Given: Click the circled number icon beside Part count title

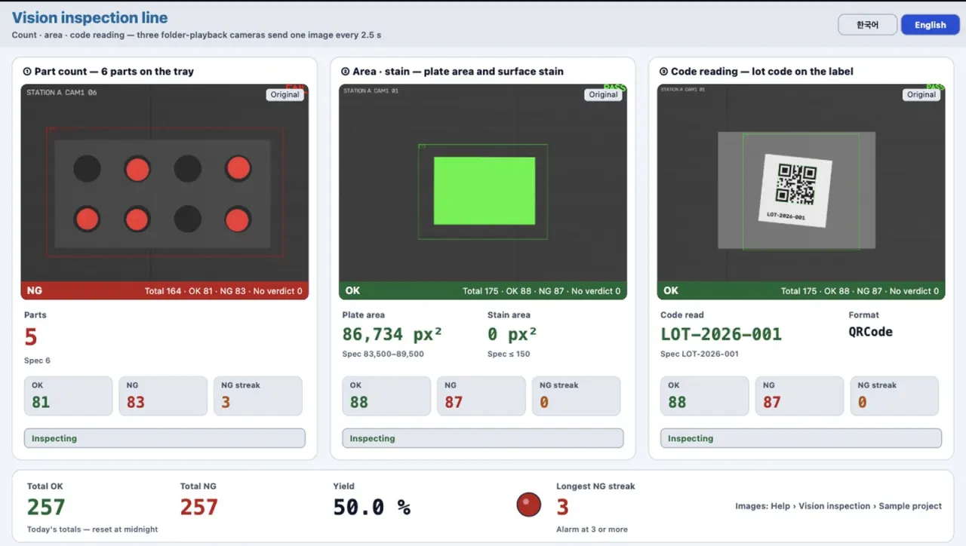Looking at the screenshot, I should (x=27, y=72).
